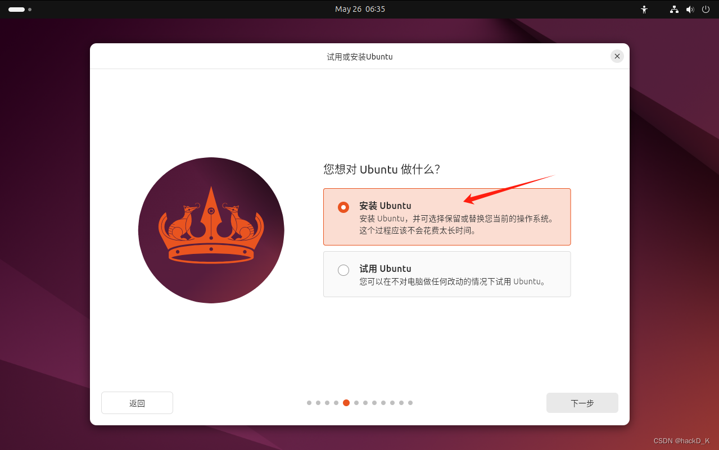Click the 这个过程应该不会花费太长时间 description text

[418, 230]
